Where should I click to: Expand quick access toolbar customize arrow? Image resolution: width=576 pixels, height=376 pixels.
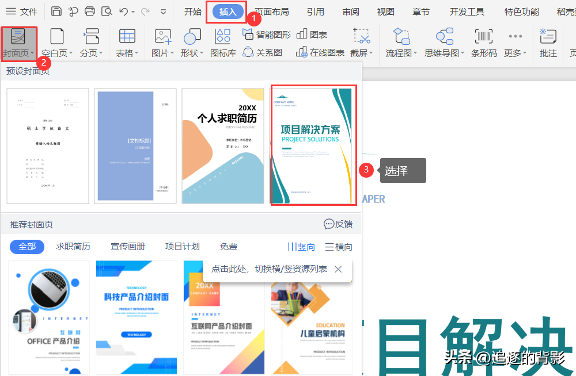tap(164, 12)
